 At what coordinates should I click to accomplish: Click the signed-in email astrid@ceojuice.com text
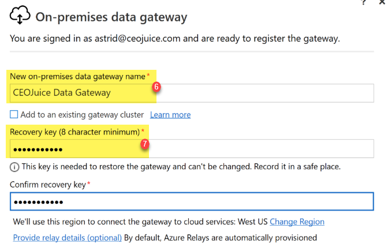click(137, 39)
